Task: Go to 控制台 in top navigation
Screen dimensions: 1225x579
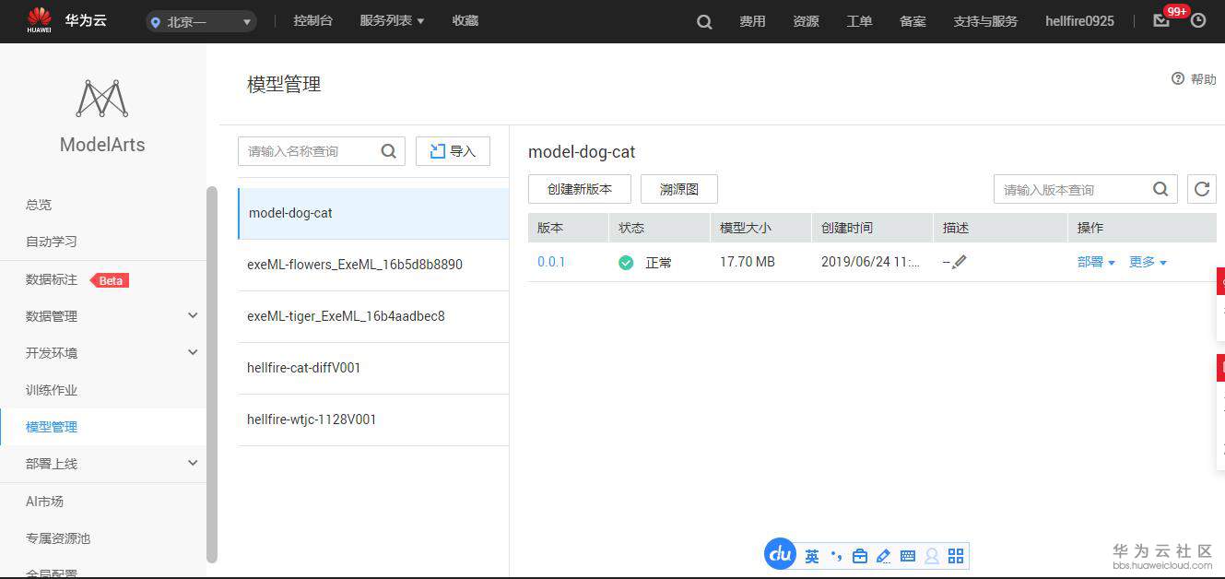Action: pyautogui.click(x=312, y=20)
